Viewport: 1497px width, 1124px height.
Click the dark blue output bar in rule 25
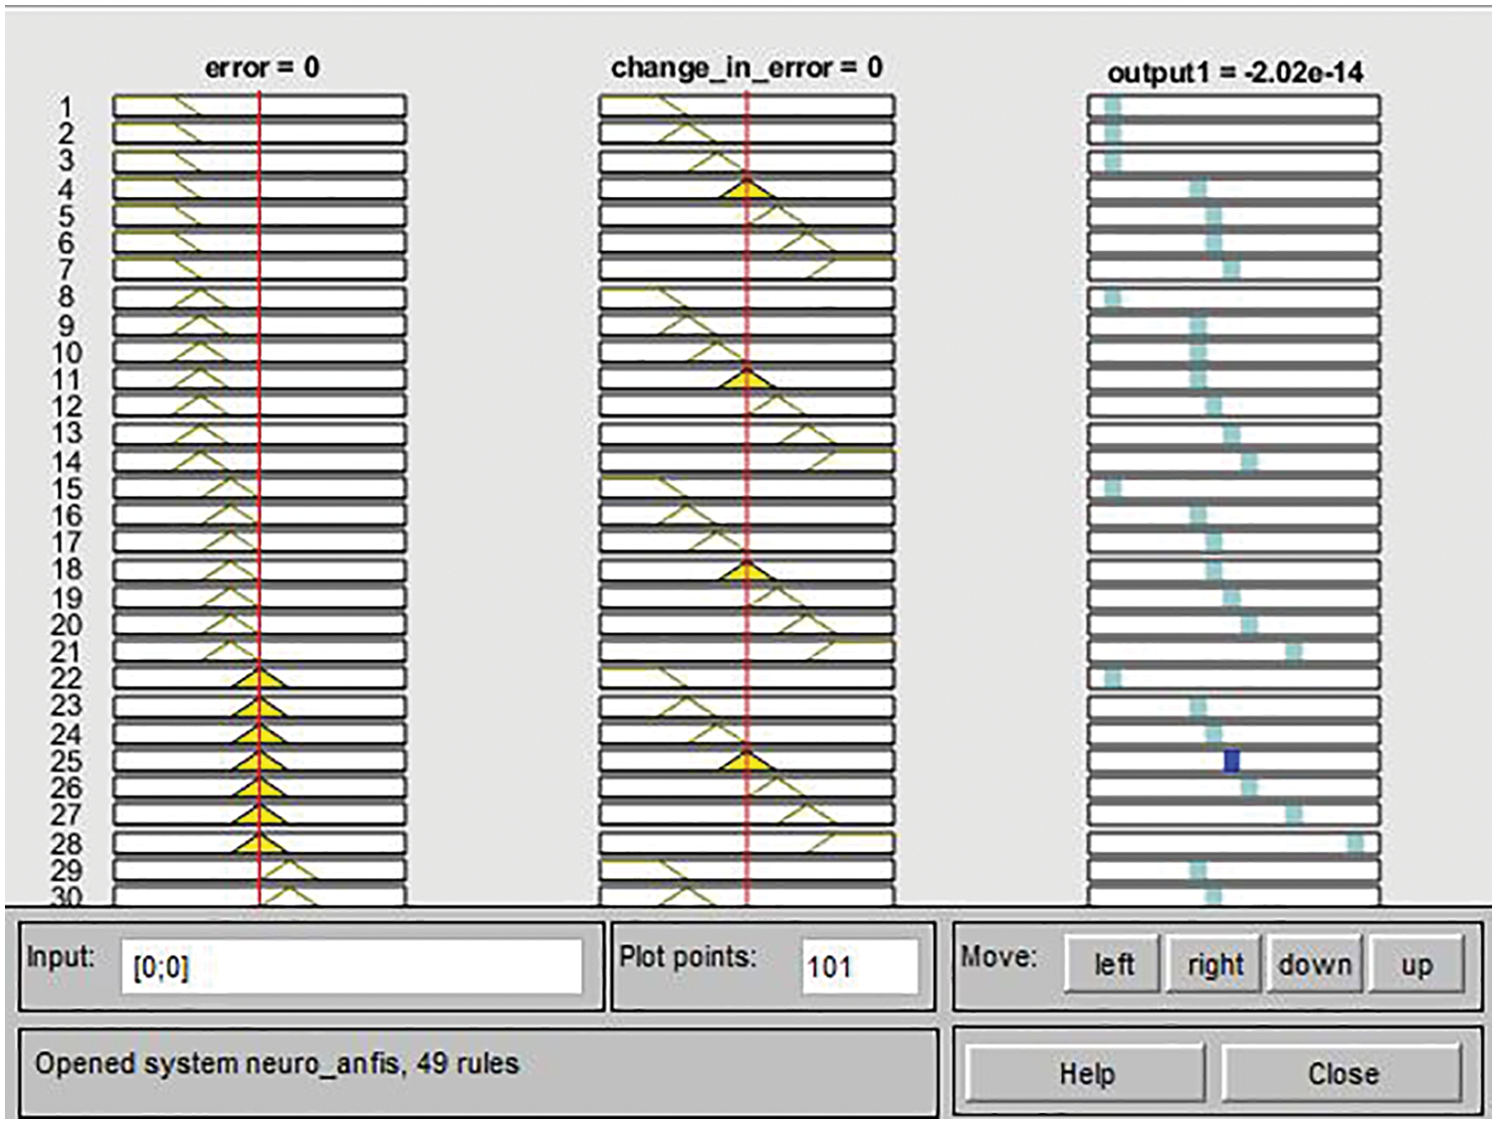(1231, 761)
